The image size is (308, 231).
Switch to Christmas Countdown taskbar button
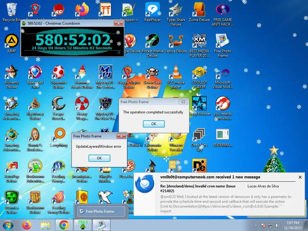pyautogui.click(x=82, y=225)
